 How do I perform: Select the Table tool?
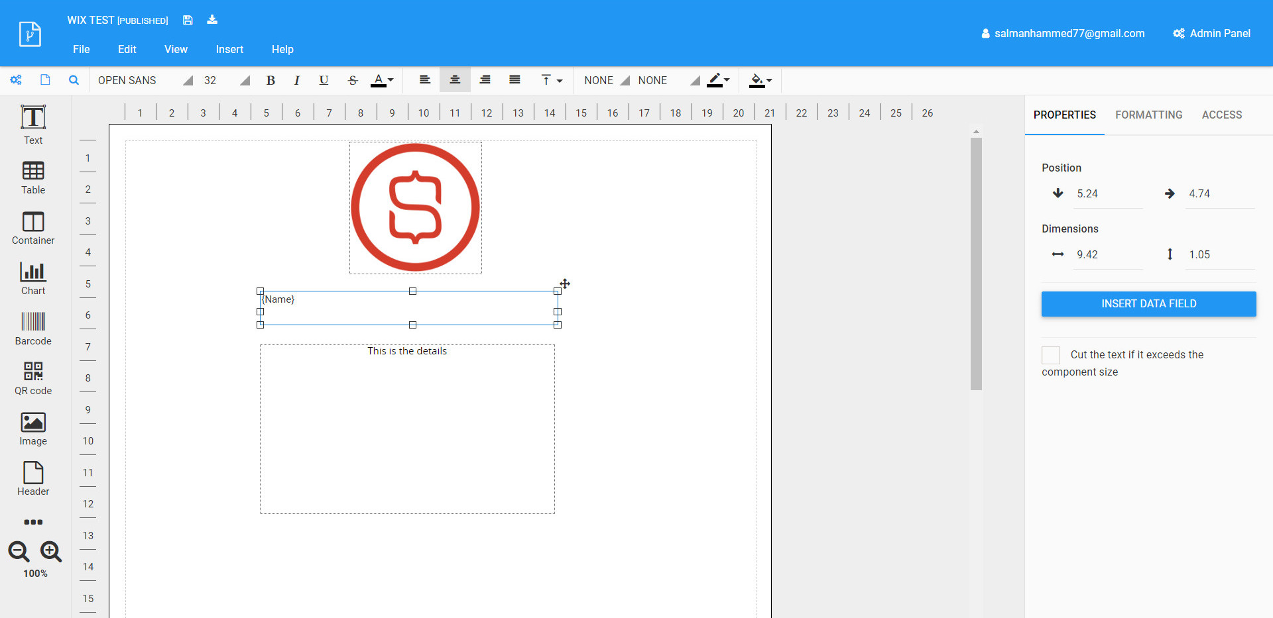tap(33, 178)
